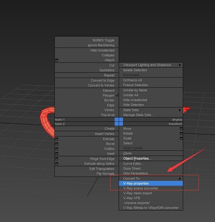Open the Move transform settings icon

click(181, 129)
